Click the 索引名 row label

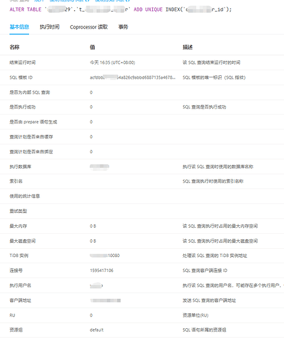pos(16,181)
